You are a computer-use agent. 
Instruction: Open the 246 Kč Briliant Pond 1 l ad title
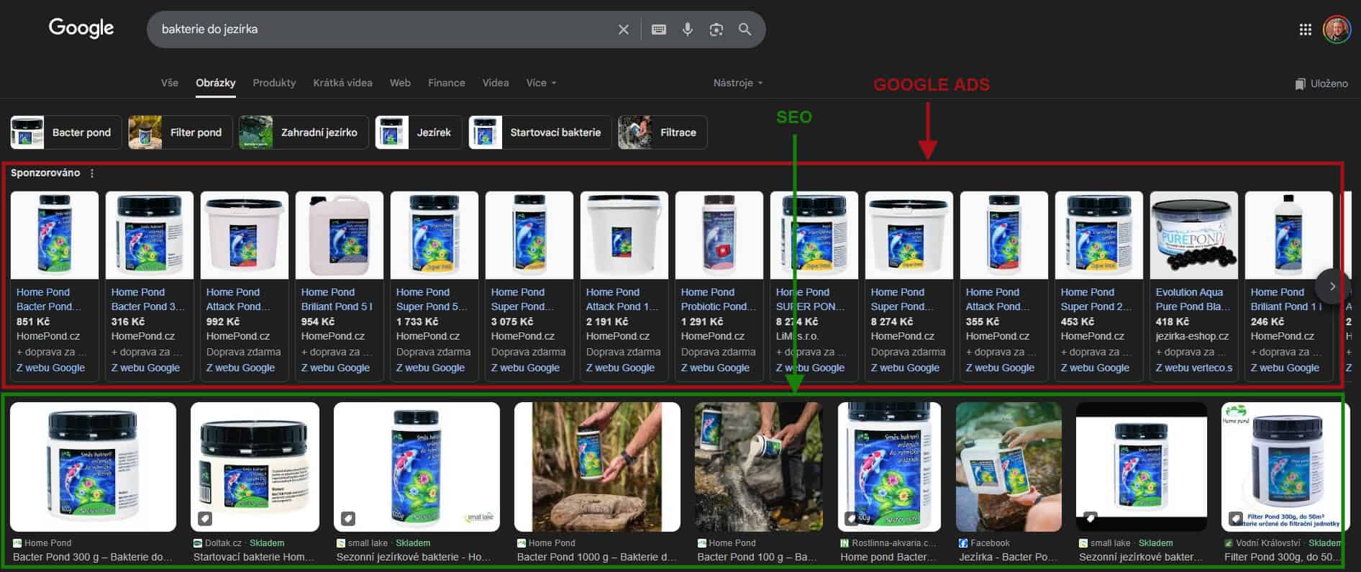click(x=1286, y=299)
